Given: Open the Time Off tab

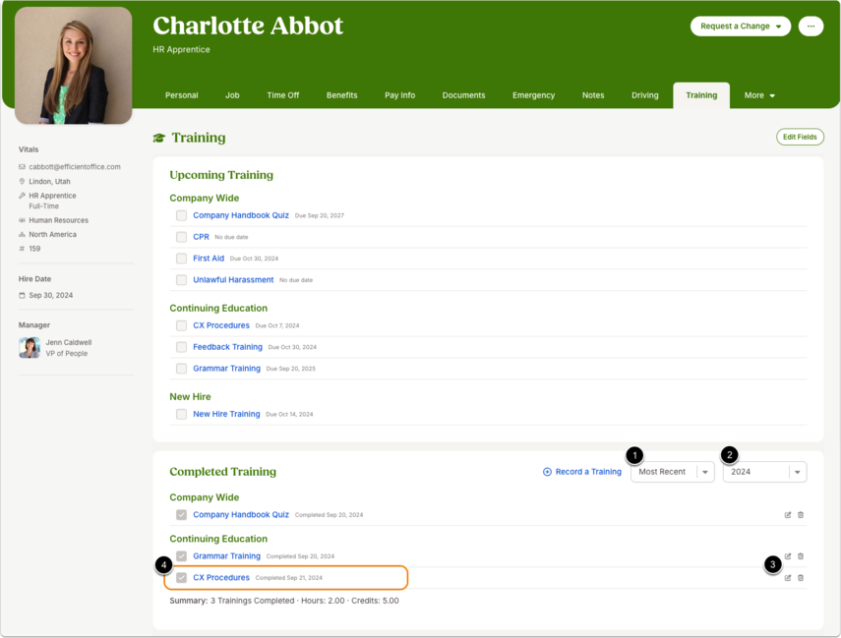Looking at the screenshot, I should [282, 95].
